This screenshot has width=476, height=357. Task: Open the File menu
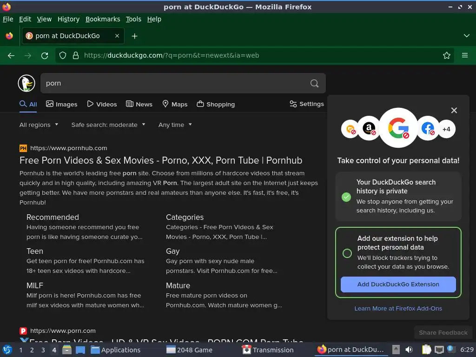pos(8,19)
